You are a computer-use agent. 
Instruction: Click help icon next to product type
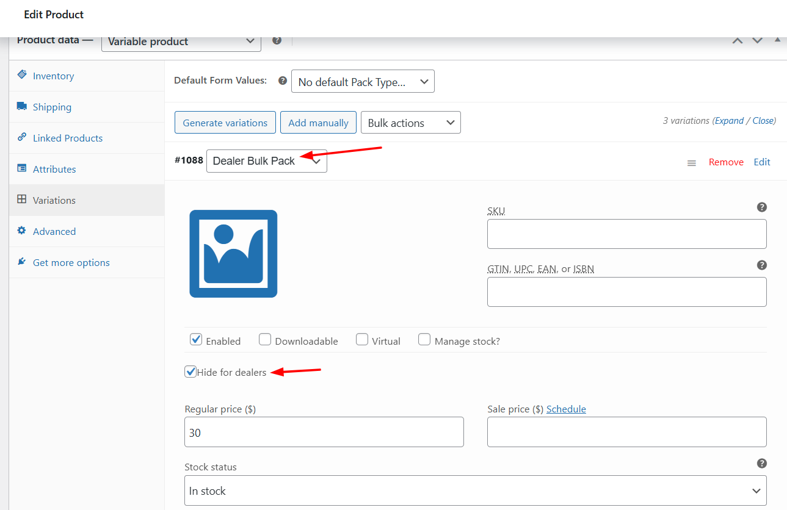click(277, 40)
